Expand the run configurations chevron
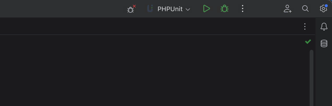Viewport: 332px width, 106px height. click(x=188, y=9)
